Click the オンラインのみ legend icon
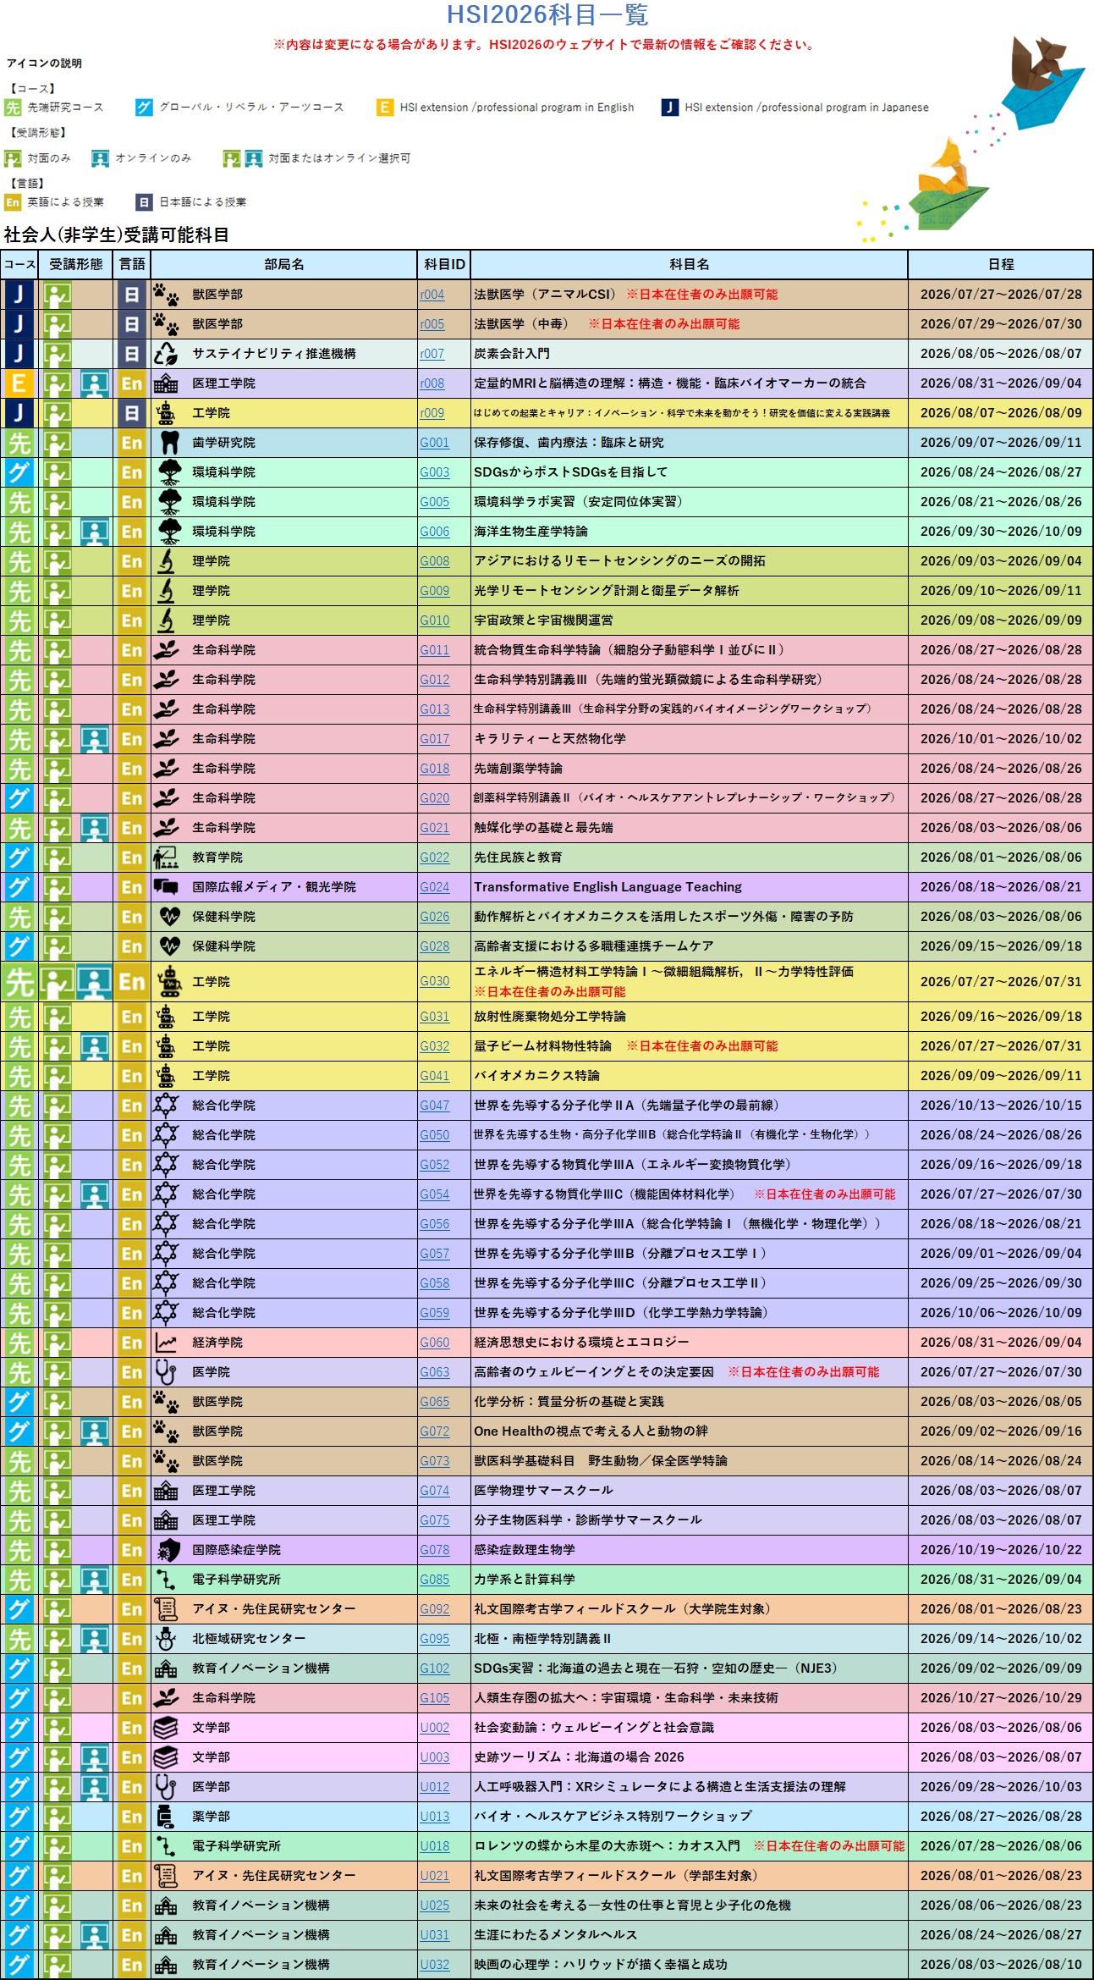 [101, 158]
